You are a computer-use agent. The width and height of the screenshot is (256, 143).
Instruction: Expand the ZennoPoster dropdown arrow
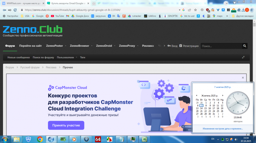click(65, 46)
